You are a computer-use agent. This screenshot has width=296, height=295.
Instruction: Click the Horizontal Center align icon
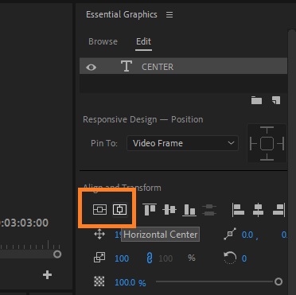click(x=120, y=210)
